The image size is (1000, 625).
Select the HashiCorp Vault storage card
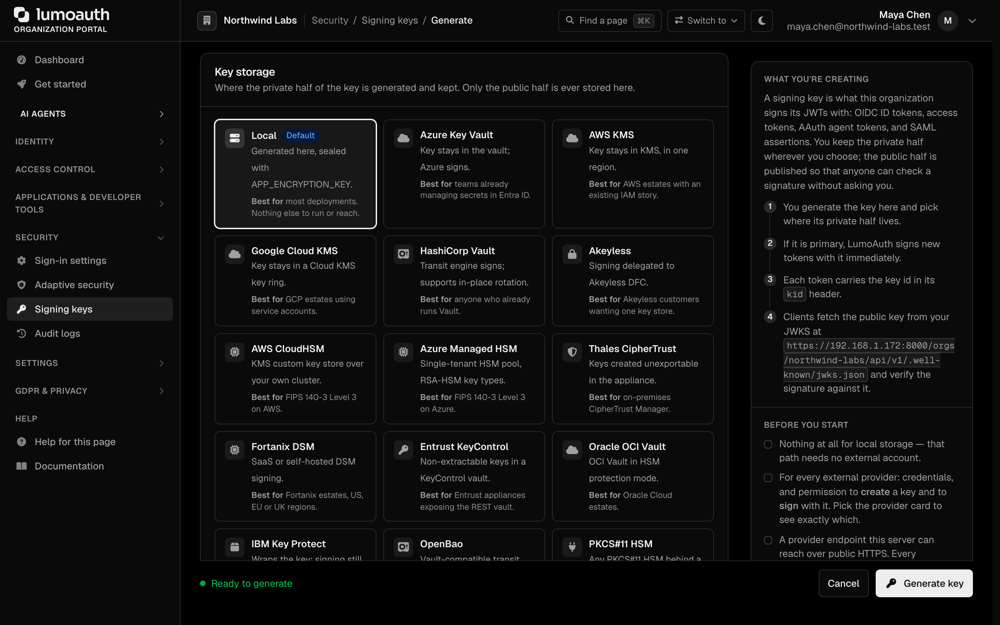(x=464, y=281)
